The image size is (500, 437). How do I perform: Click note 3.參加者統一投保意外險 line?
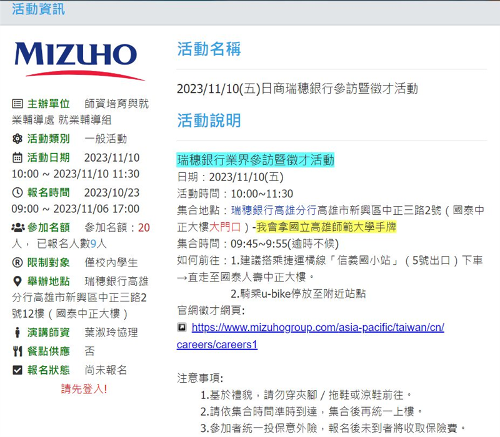[332, 428]
